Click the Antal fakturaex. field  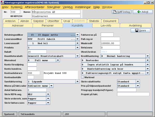click(37, 90)
